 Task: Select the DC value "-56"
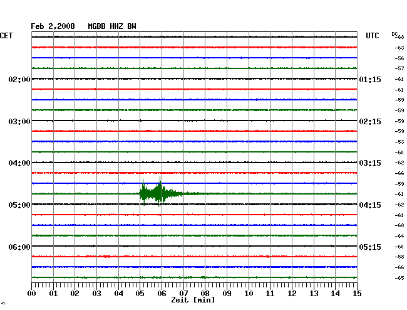[399, 58]
